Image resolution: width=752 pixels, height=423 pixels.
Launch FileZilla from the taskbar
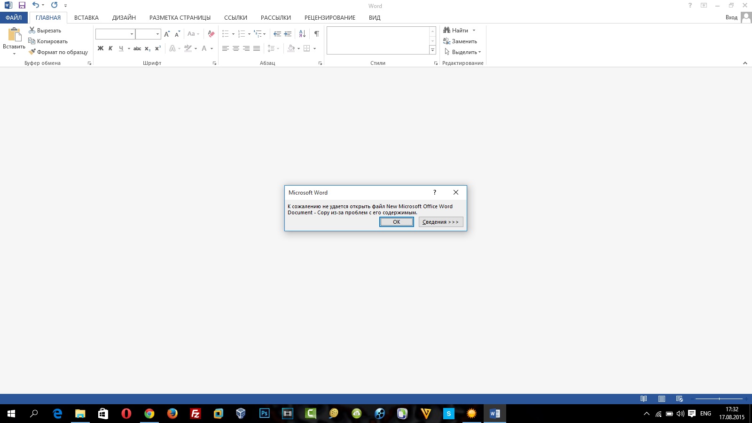(x=195, y=414)
